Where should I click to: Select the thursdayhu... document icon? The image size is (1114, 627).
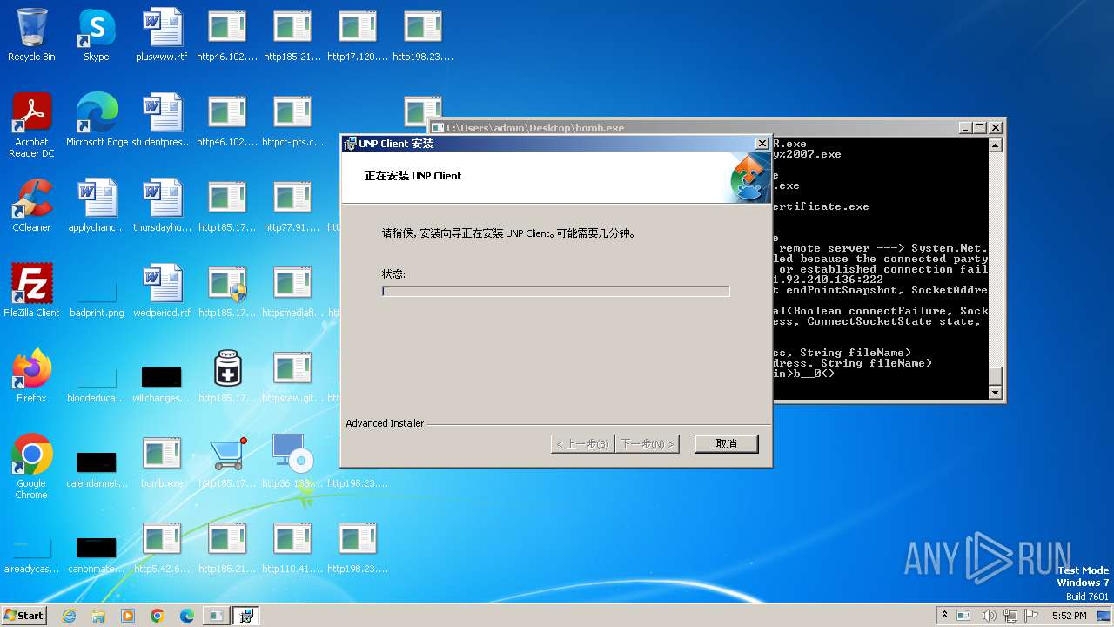coord(162,206)
